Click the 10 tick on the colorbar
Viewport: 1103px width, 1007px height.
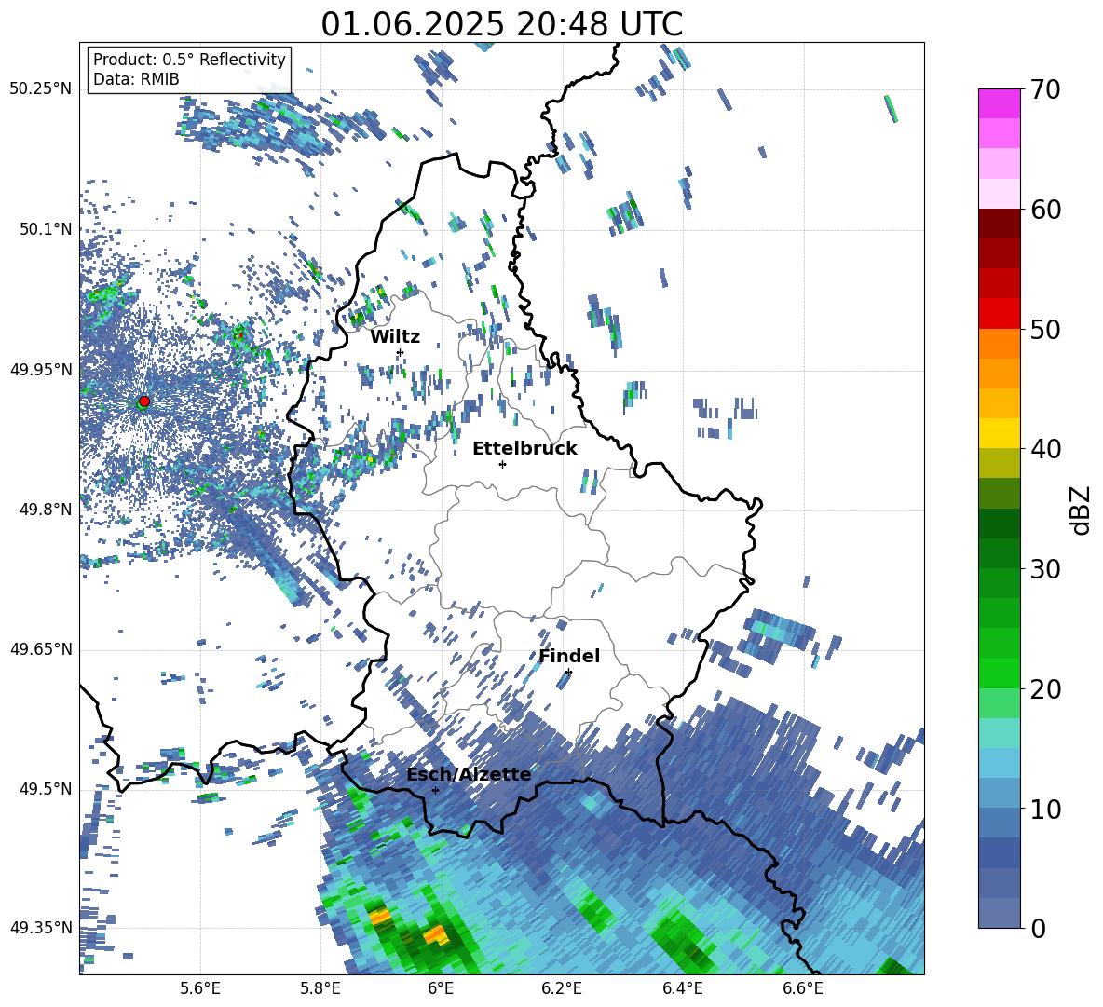tap(1045, 809)
